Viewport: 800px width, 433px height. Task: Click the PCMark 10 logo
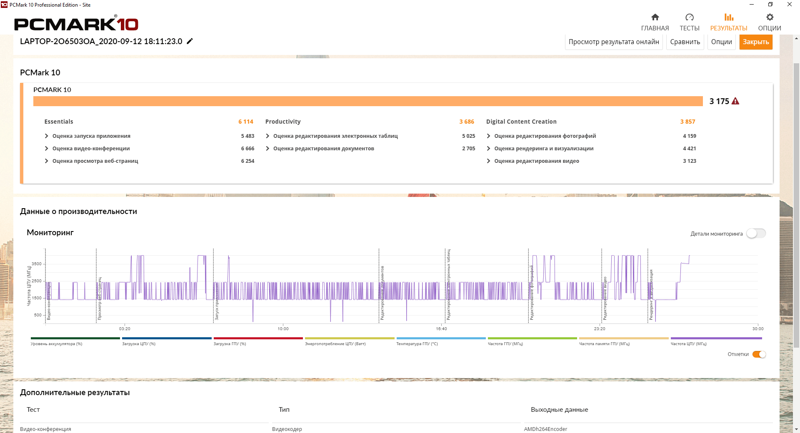76,24
